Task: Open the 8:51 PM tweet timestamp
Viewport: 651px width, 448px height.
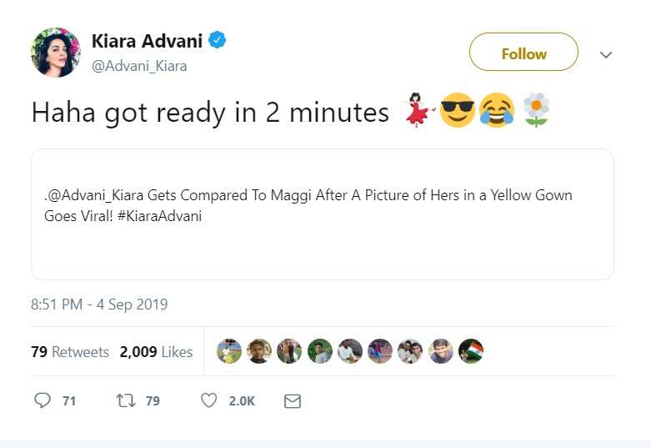Action: [99, 305]
